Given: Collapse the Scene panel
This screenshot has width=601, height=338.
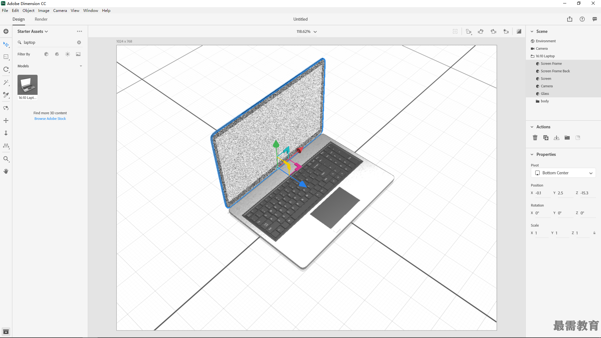Looking at the screenshot, I should pyautogui.click(x=532, y=31).
